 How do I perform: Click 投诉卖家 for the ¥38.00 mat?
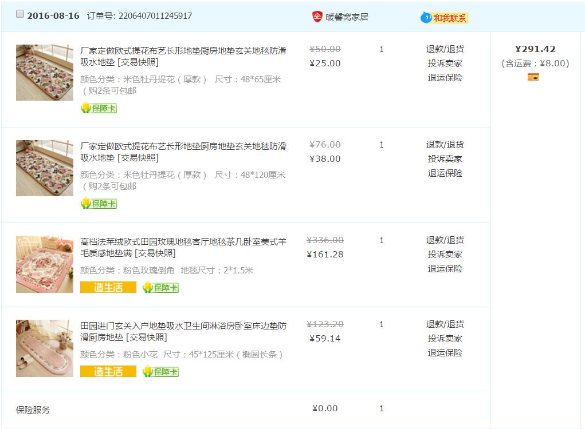[445, 159]
